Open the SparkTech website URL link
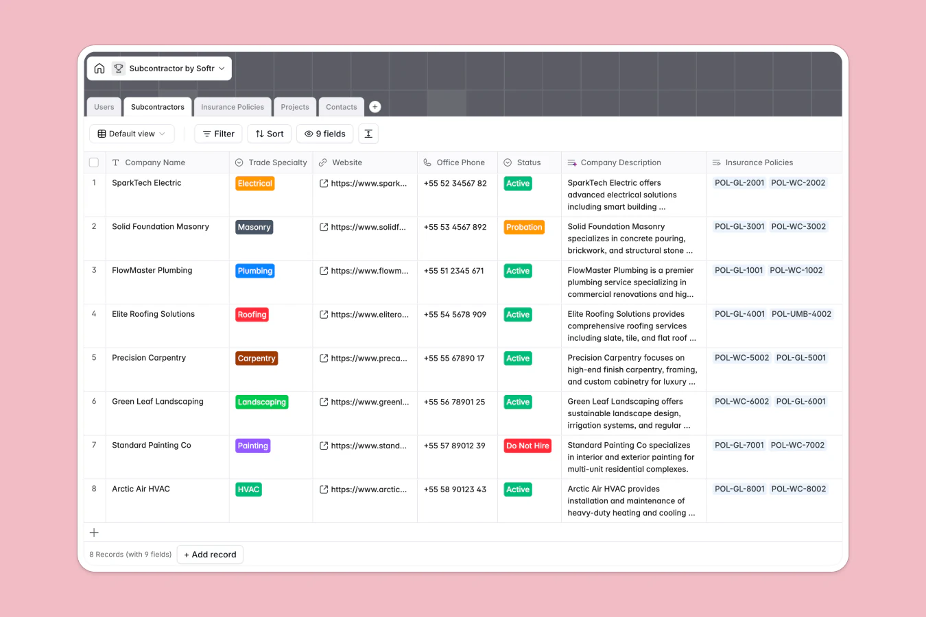The image size is (926, 617). [369, 183]
